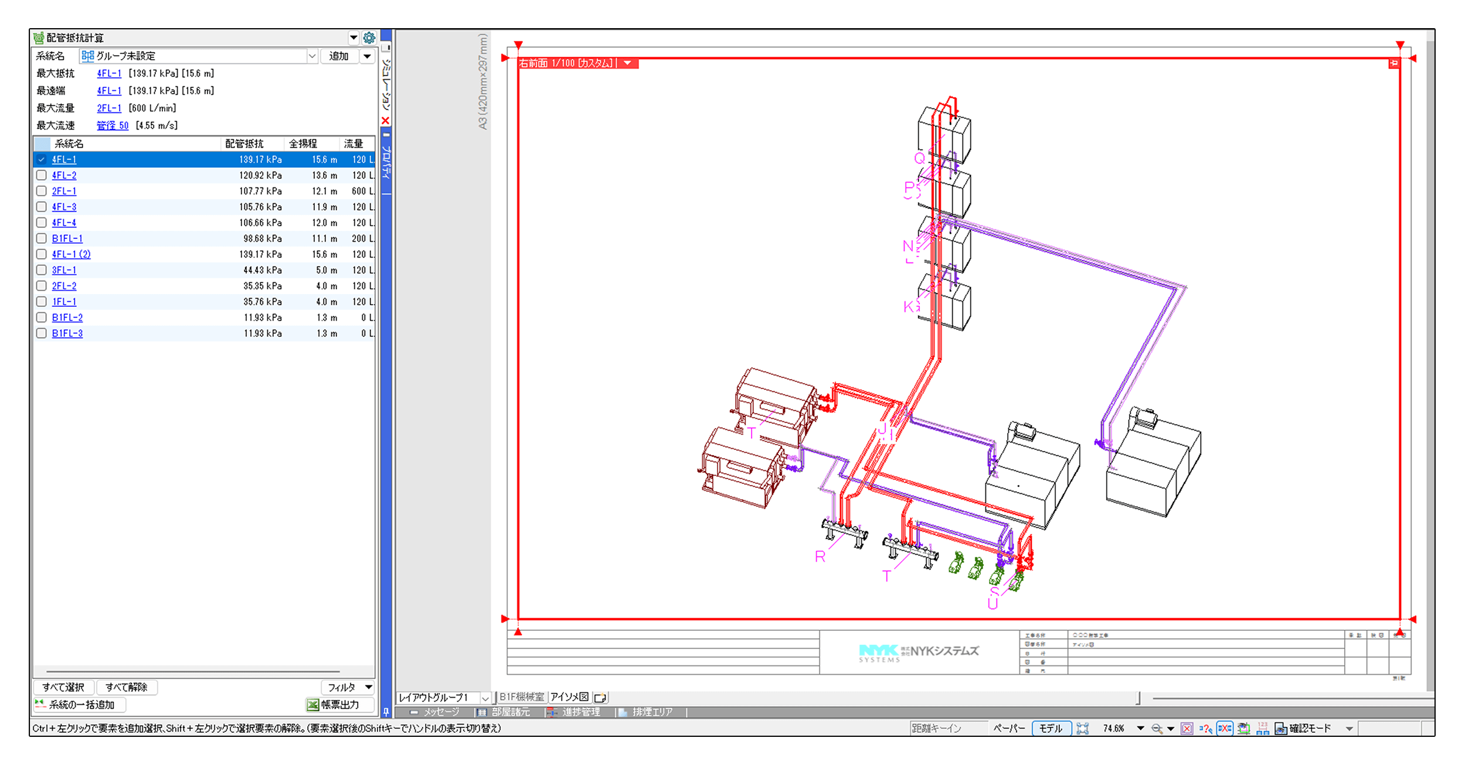Open the レイアウトグループ1 dropdown
Viewport: 1465px width, 765px height.
tap(485, 698)
